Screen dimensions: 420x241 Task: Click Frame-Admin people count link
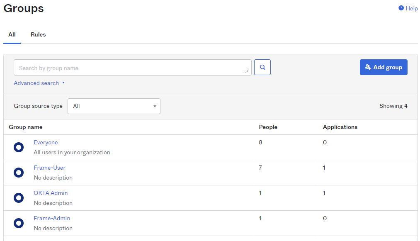(260, 218)
